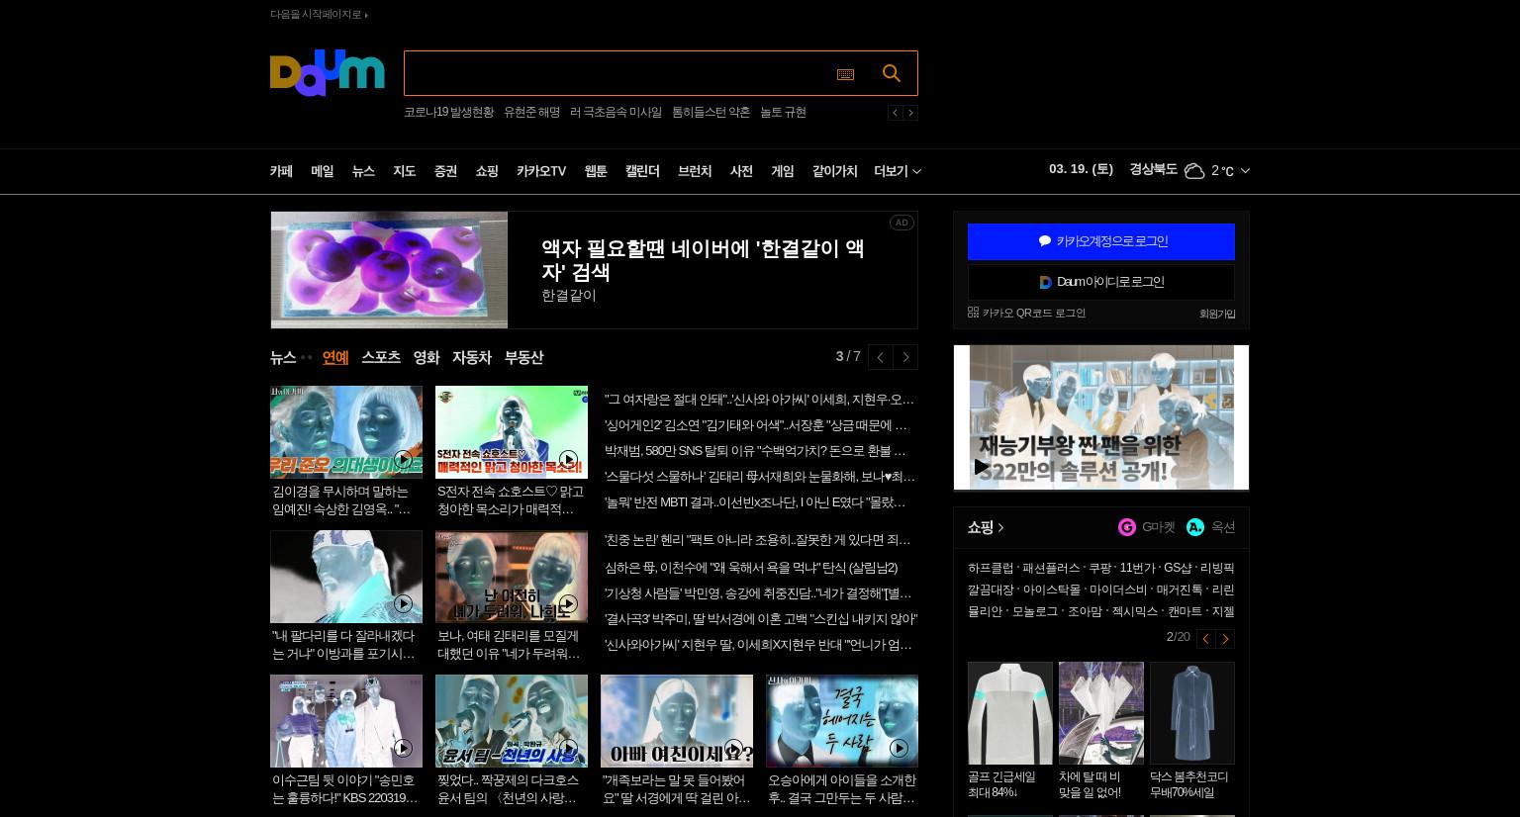Play the 내 팔다리를 다 잘라내겠다 video
This screenshot has width=1520, height=817.
click(346, 577)
